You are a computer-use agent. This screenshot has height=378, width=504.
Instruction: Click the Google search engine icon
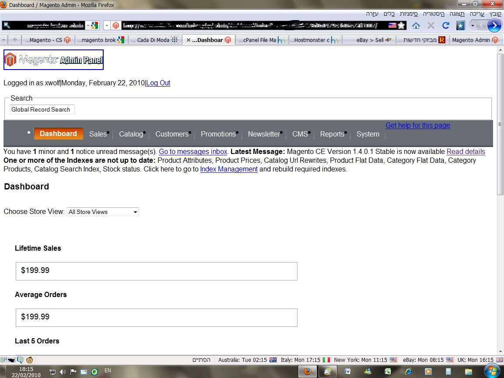pos(94,25)
